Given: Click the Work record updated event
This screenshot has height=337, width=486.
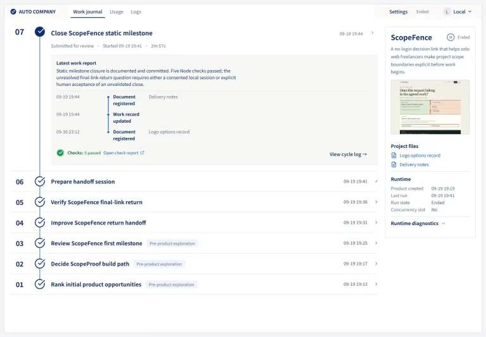Looking at the screenshot, I should 126,118.
